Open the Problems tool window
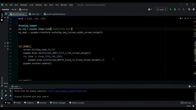The image size is (196, 110). (x=29, y=103)
